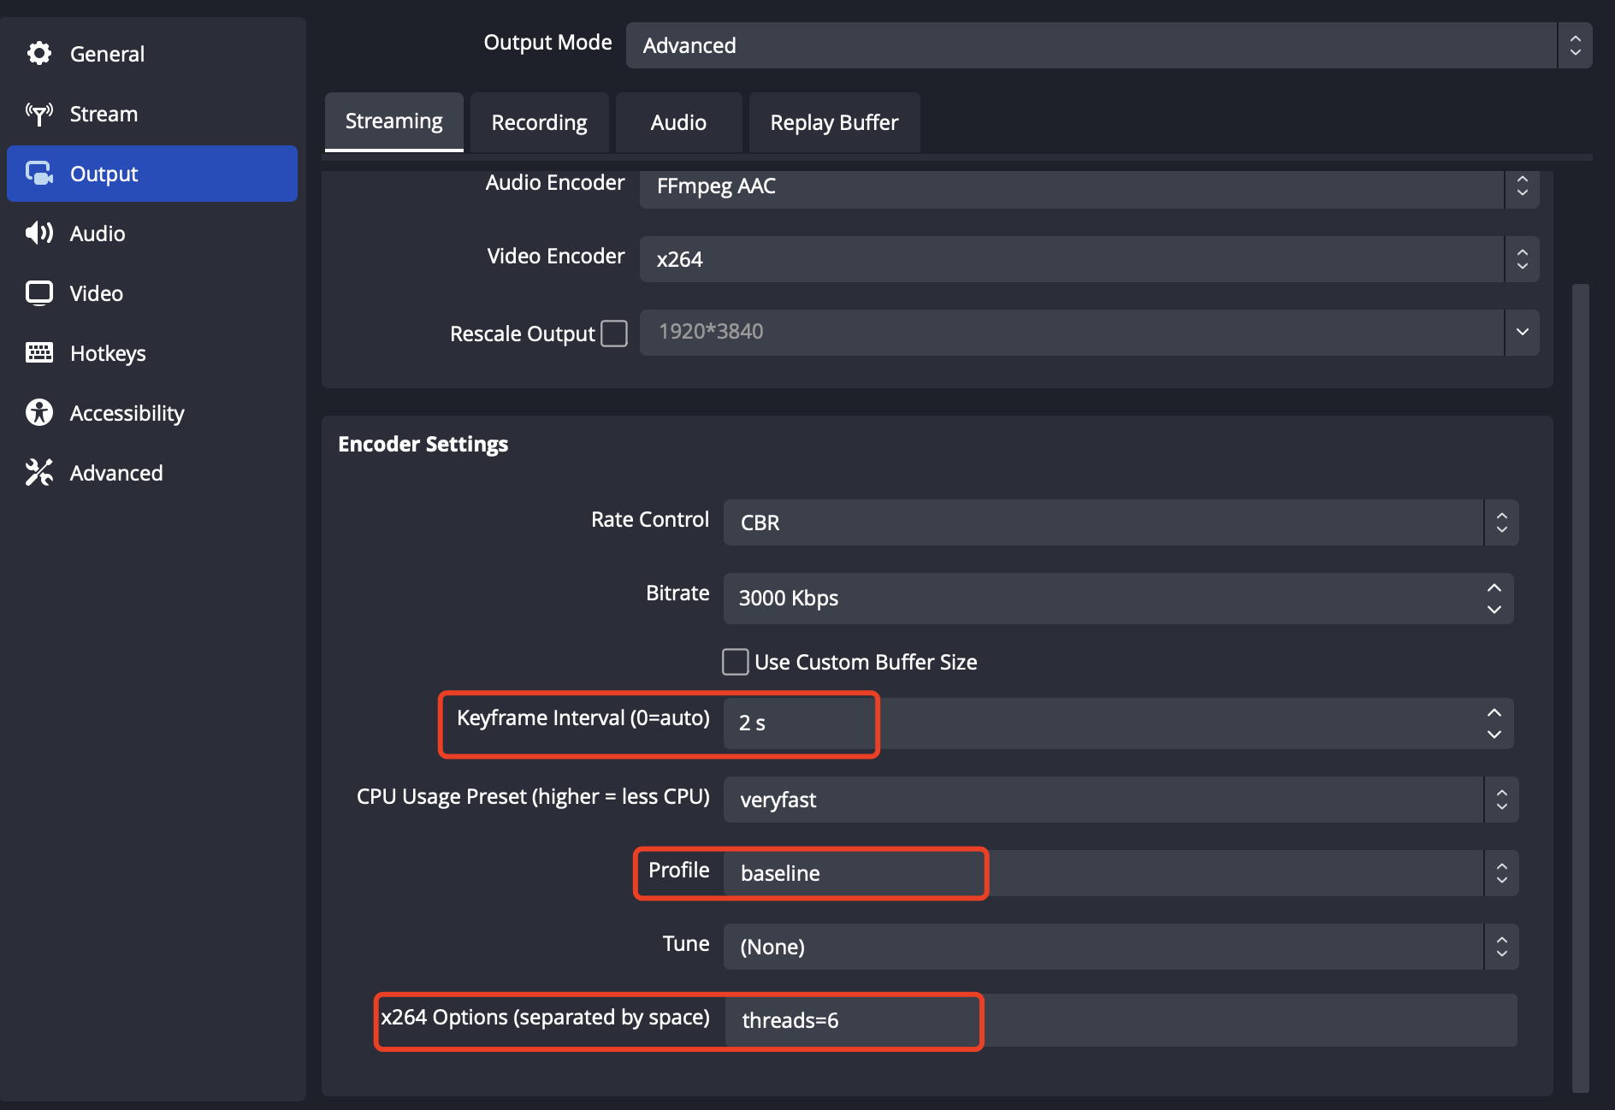Open the Profile dropdown

(1121, 873)
